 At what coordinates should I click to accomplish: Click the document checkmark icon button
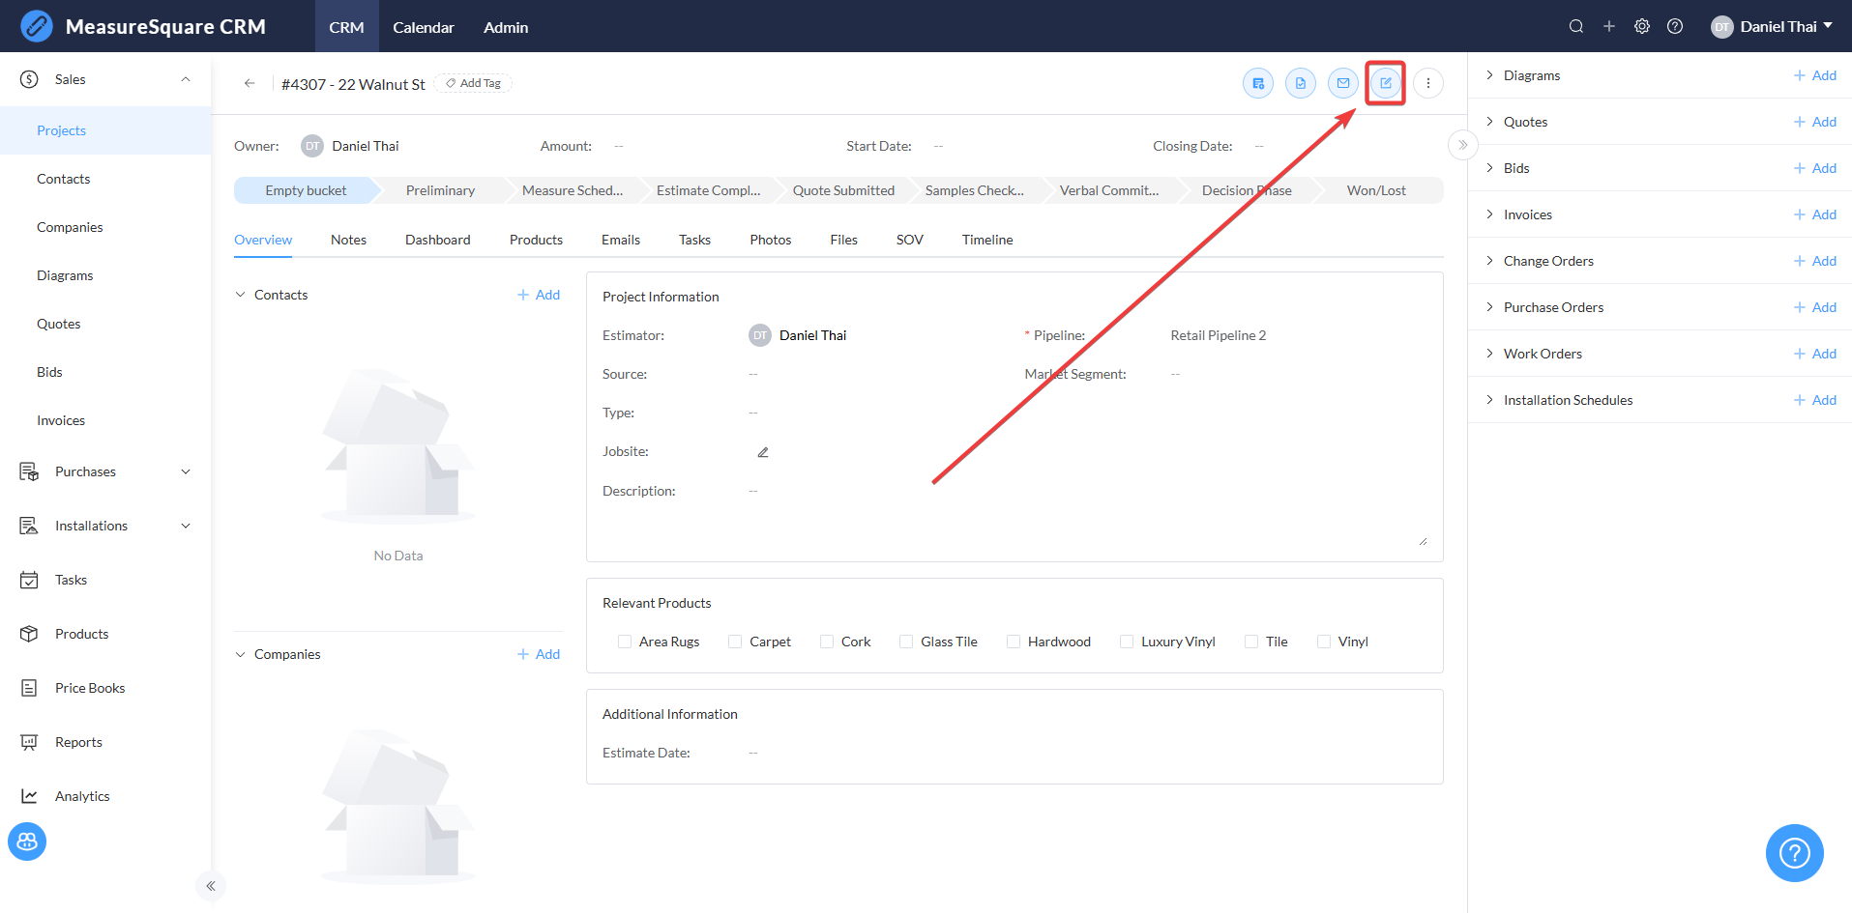[x=1301, y=83]
